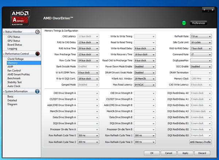Open RAS Active Time dropdown

[88, 48]
